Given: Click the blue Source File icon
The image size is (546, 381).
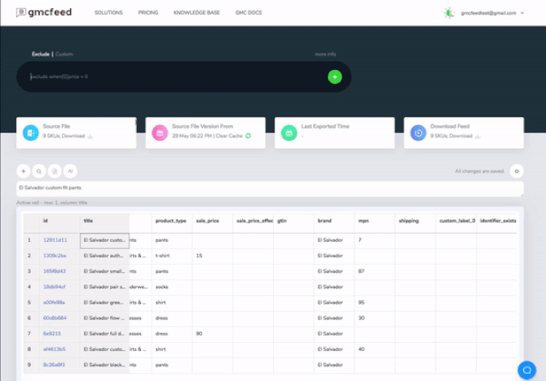Looking at the screenshot, I should (30, 132).
